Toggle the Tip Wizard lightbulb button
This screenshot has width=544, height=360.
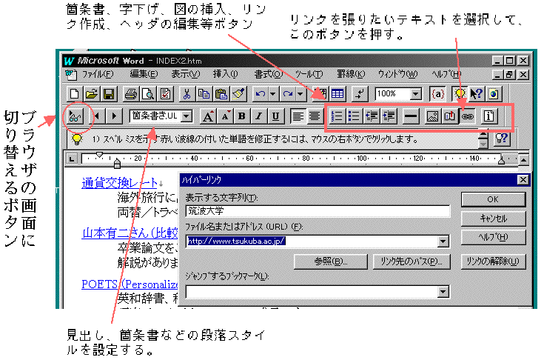tap(460, 94)
